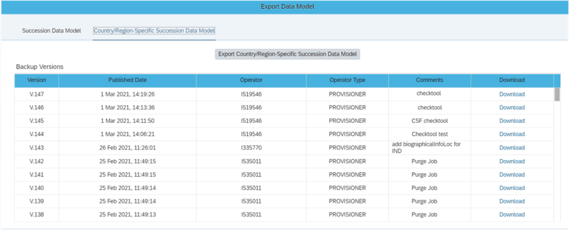
Task: Select Country/Region-Specific Succession Data Model tab
Action: coord(154,30)
